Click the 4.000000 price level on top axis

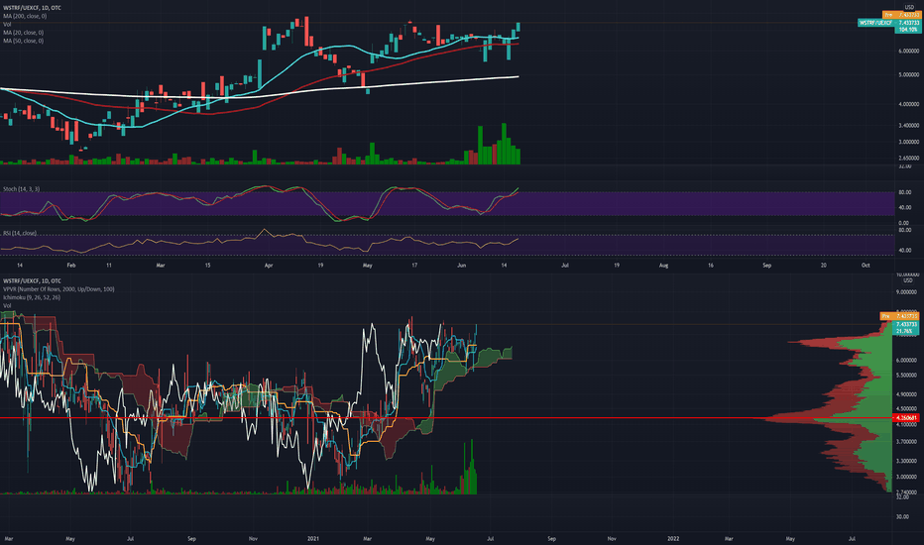coord(908,104)
